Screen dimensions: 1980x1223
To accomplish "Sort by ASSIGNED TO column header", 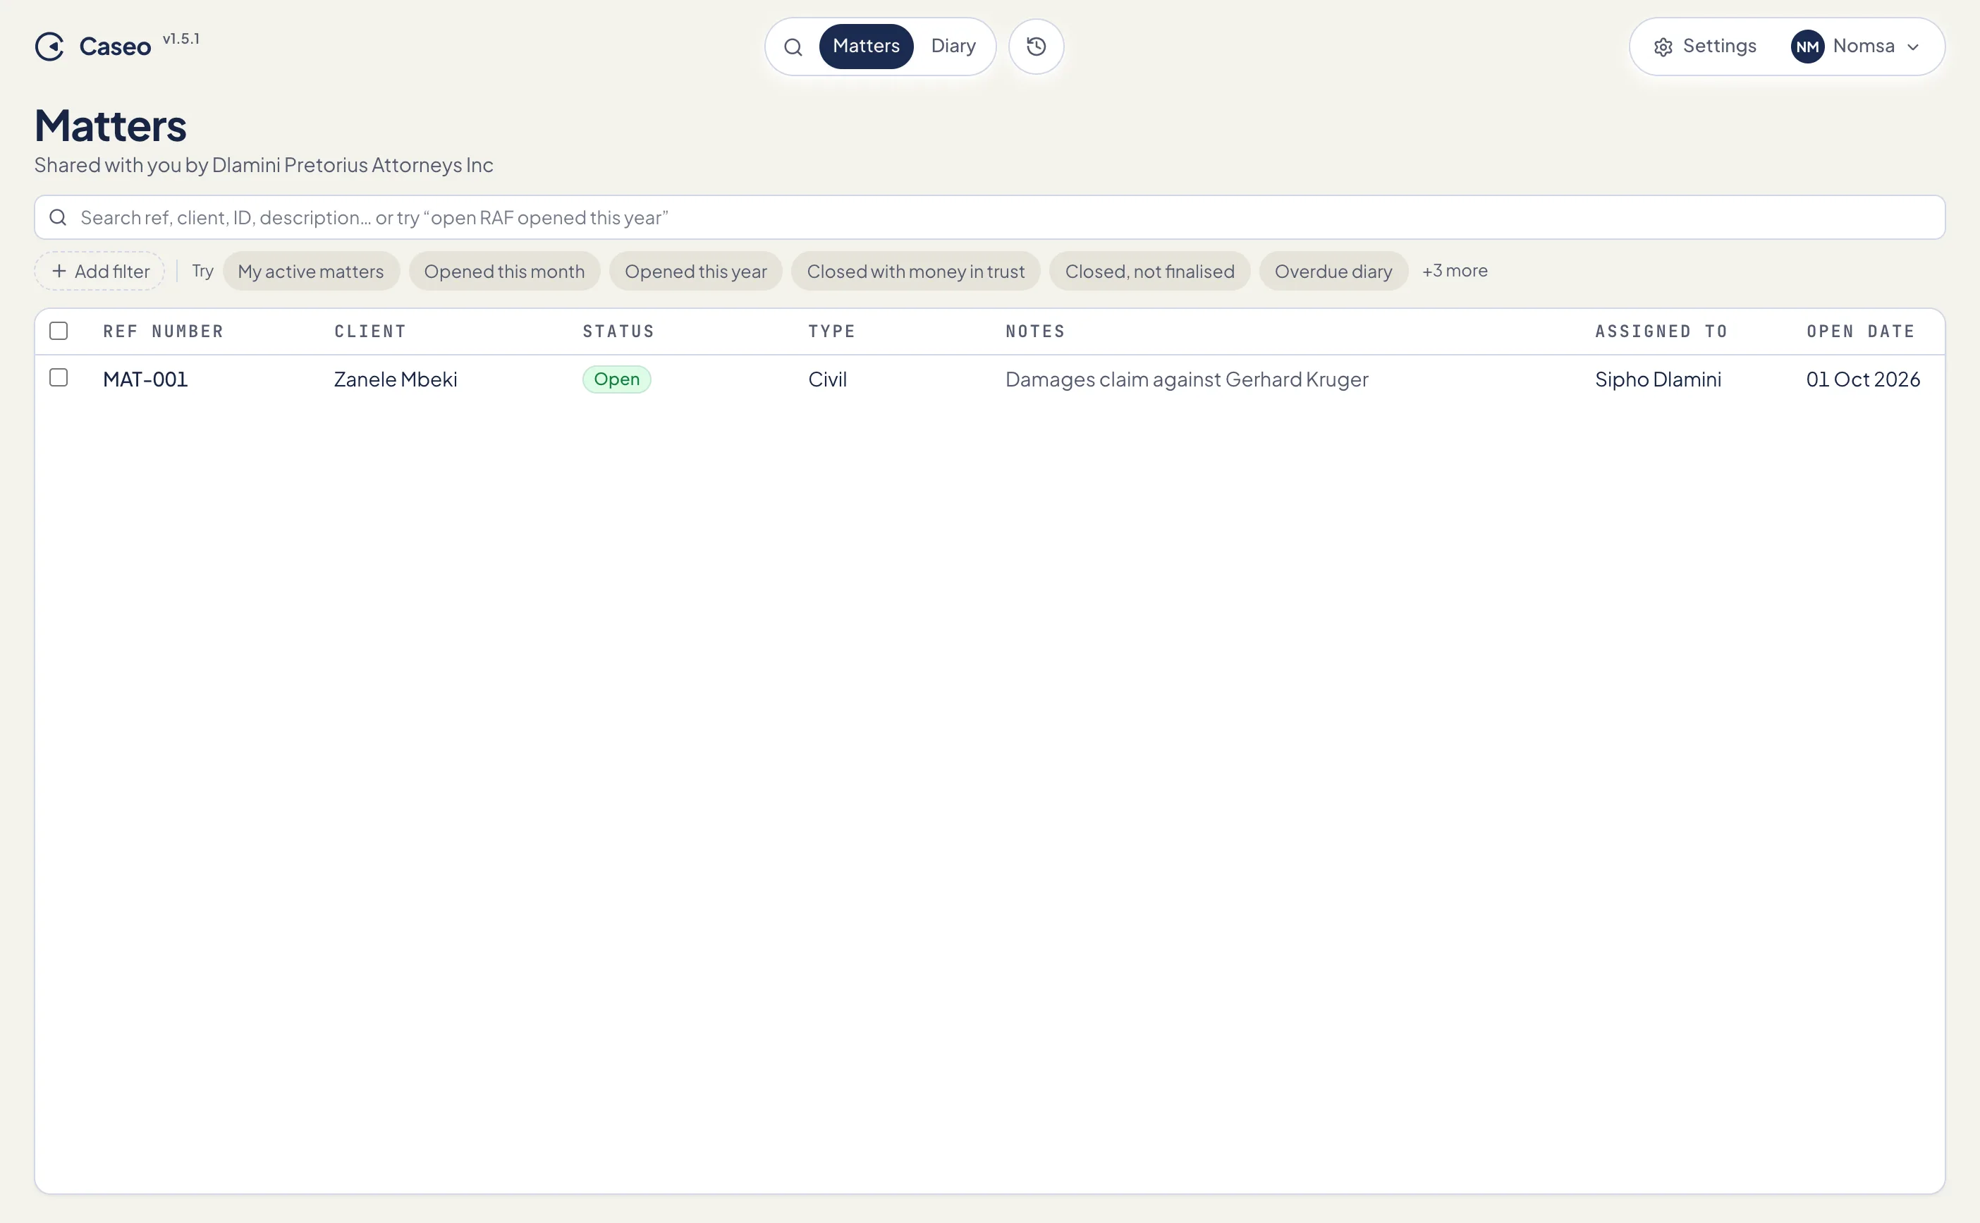I will click(x=1661, y=331).
